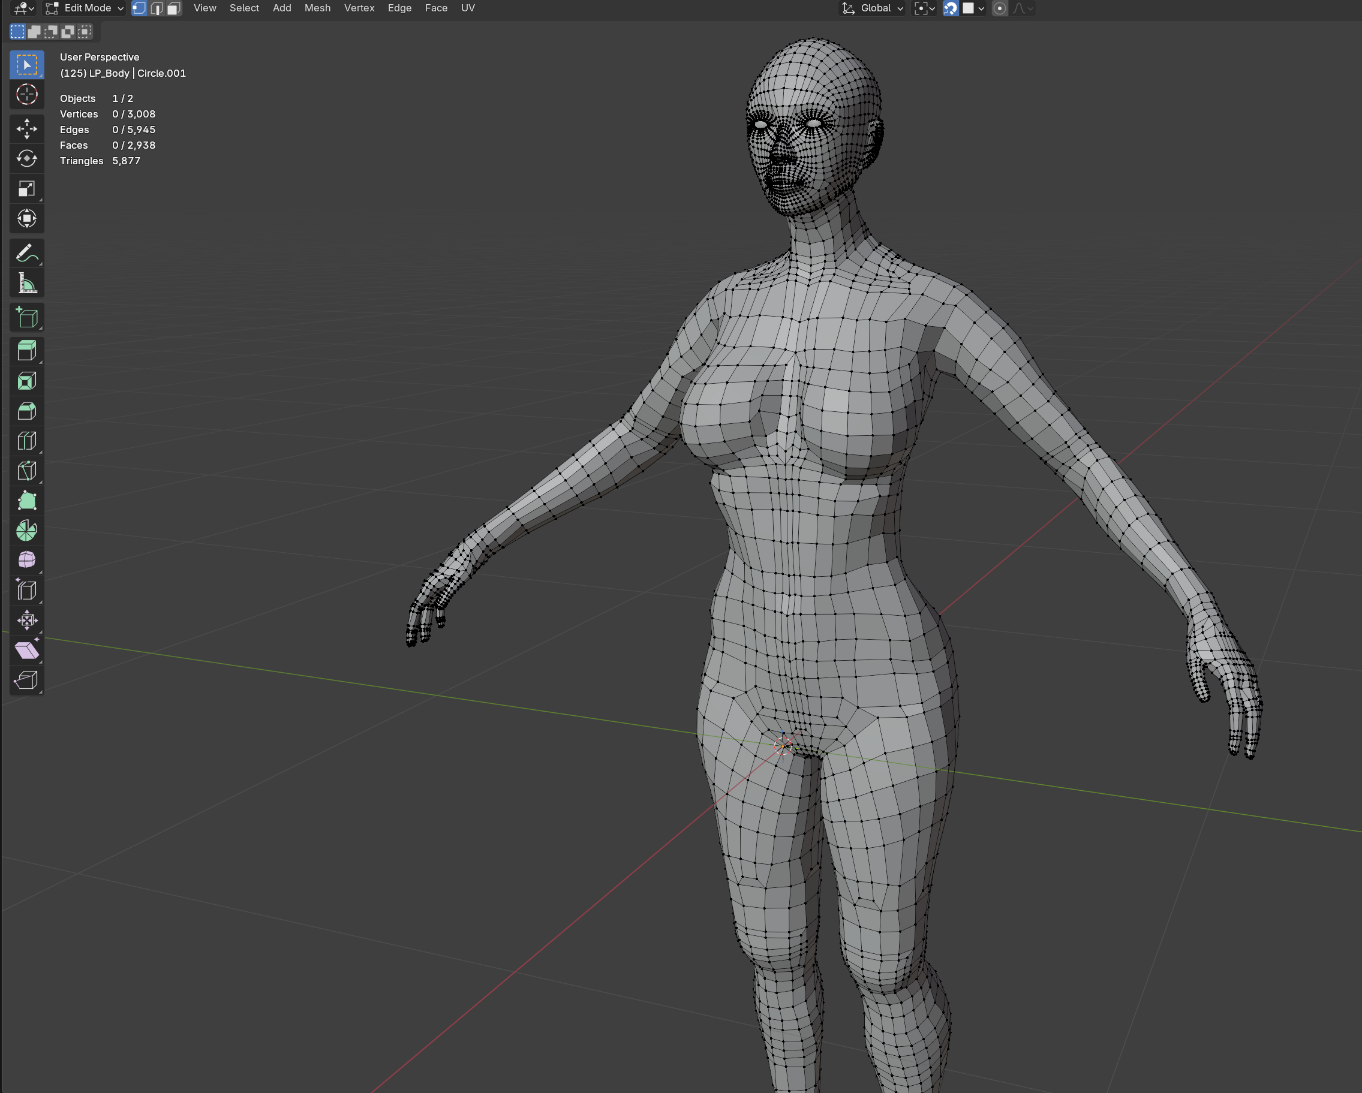Activate the Bevel tool
Image resolution: width=1362 pixels, height=1093 pixels.
click(26, 411)
